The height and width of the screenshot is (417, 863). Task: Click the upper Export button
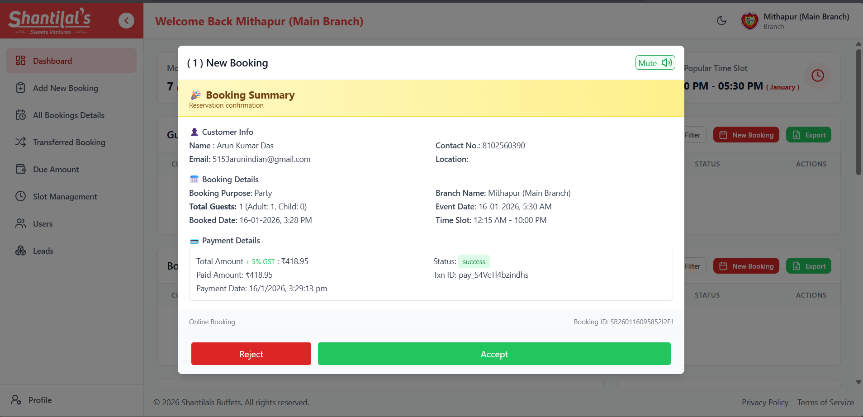click(808, 135)
